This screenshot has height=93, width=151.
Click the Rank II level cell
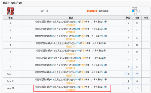10,81
